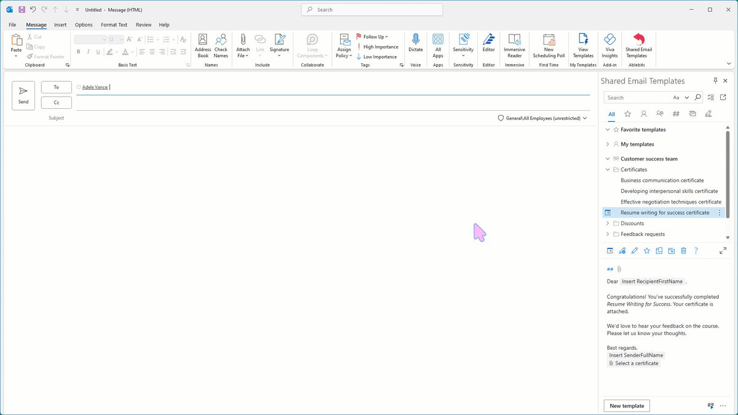The height and width of the screenshot is (415, 738).
Task: Filter by personal templates person tab
Action: click(644, 114)
